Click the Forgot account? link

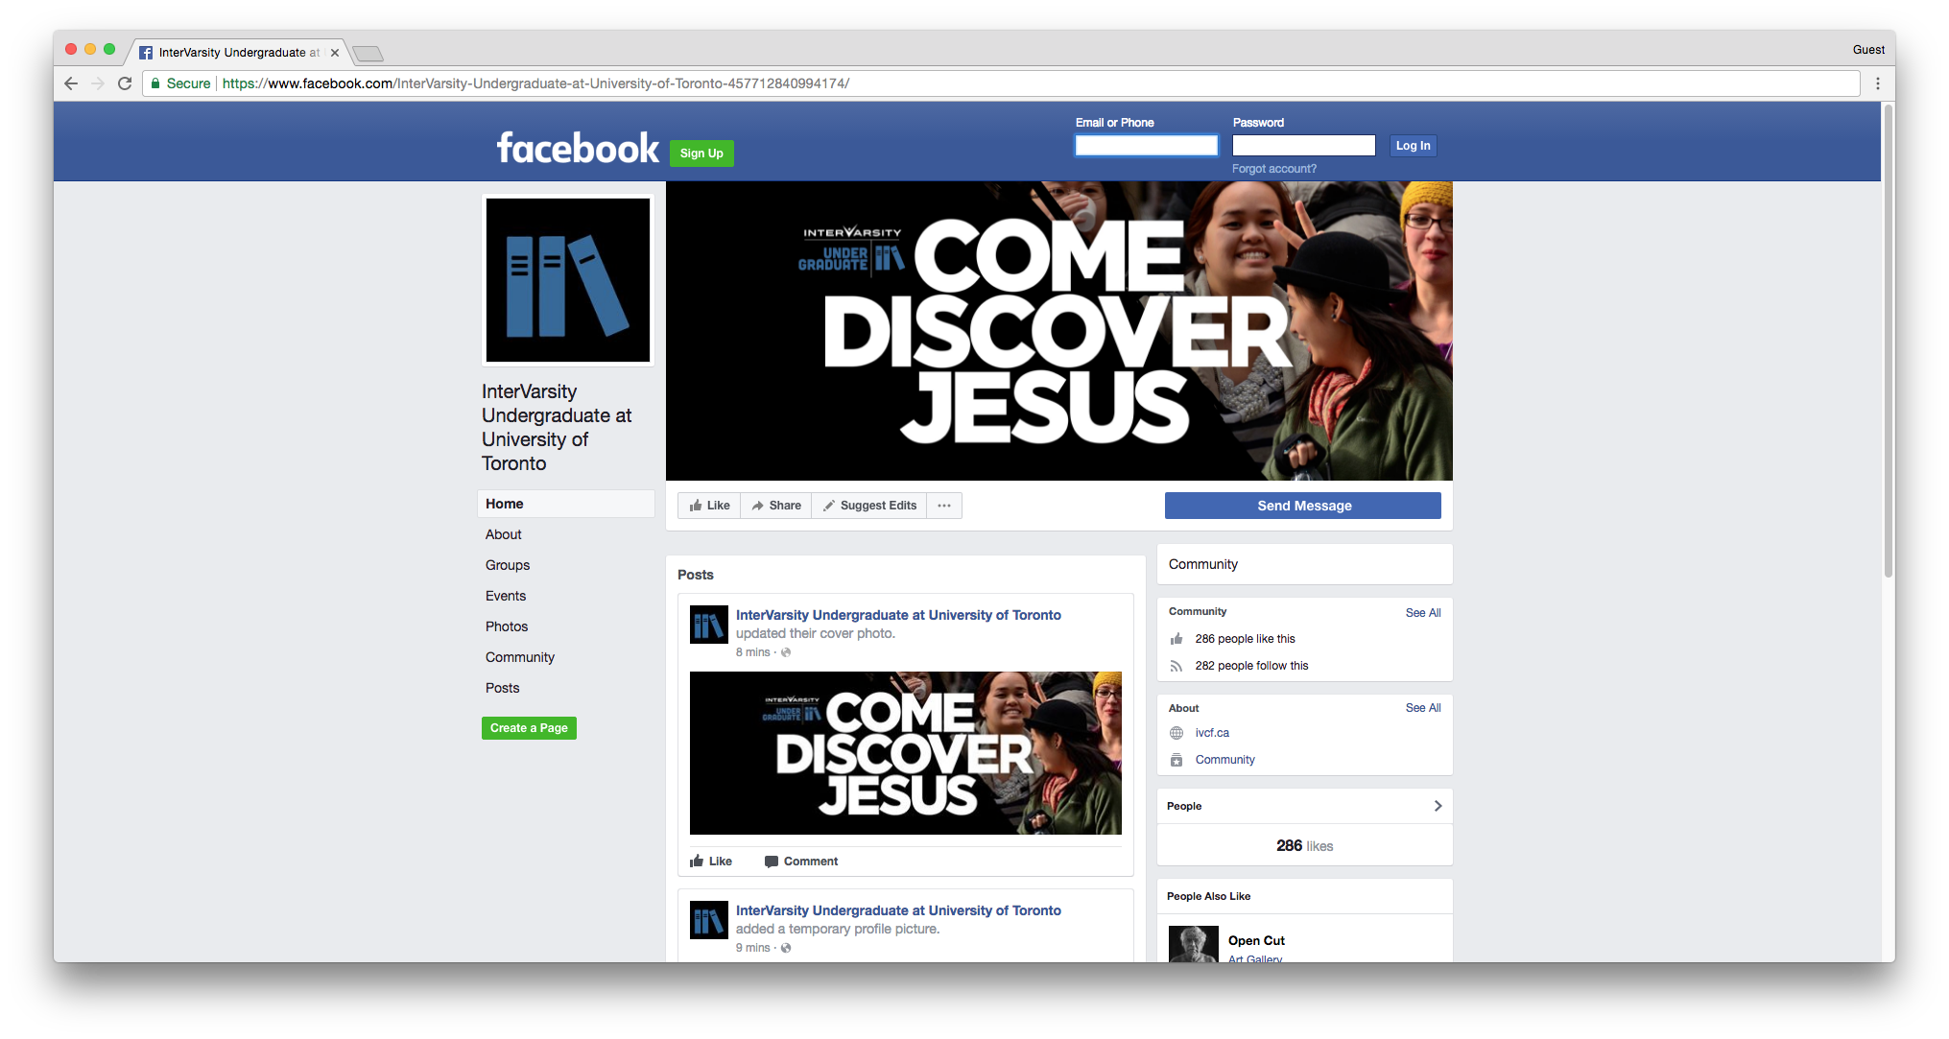(x=1274, y=169)
